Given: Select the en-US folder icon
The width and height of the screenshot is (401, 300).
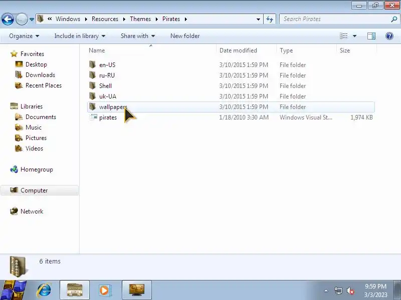Looking at the screenshot, I should coord(93,64).
